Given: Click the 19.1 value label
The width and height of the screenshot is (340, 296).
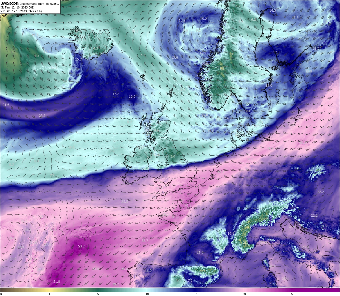Looking at the screenshot, I should (231, 234).
